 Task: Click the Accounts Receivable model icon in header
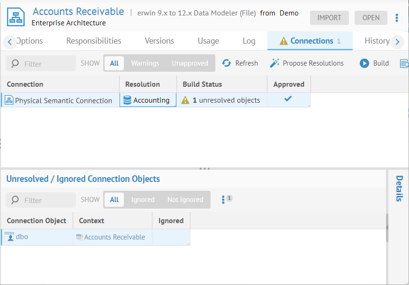16,16
